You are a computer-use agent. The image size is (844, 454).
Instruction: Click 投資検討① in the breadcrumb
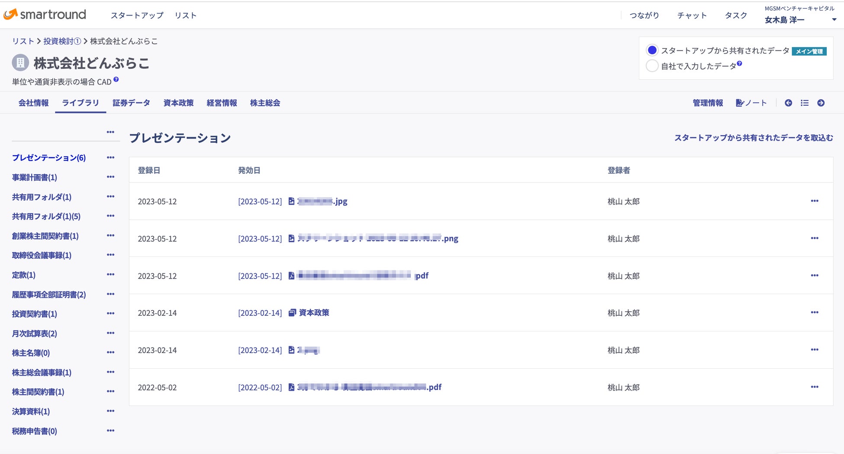[x=62, y=41]
